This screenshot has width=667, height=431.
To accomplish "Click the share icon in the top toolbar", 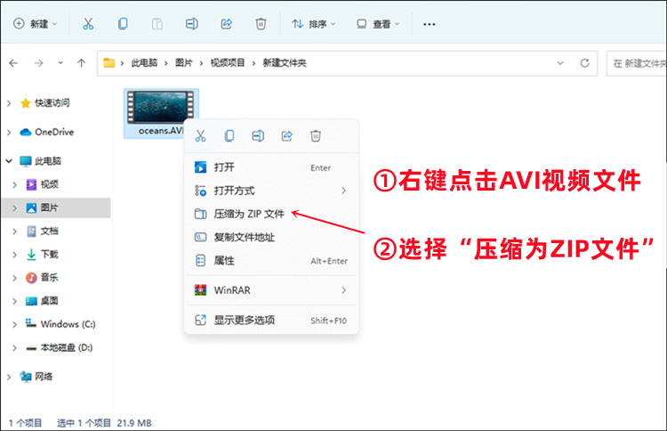I will coord(226,24).
